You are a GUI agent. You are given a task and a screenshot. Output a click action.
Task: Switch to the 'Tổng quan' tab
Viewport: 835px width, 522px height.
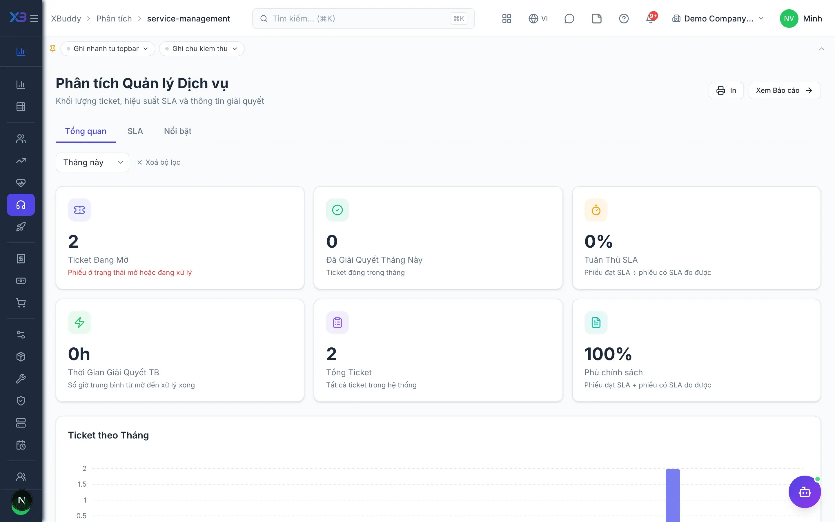tap(86, 131)
